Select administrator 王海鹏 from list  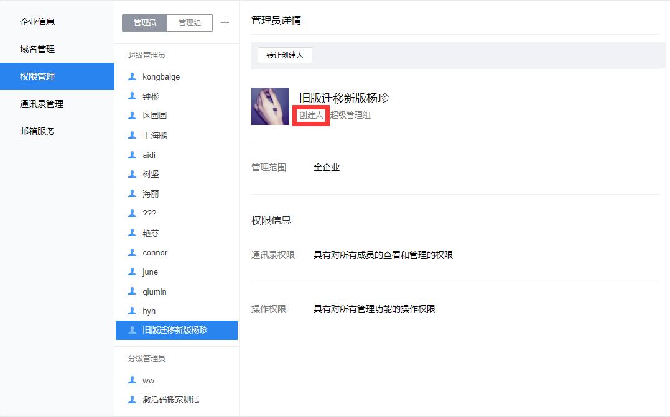pyautogui.click(x=155, y=135)
